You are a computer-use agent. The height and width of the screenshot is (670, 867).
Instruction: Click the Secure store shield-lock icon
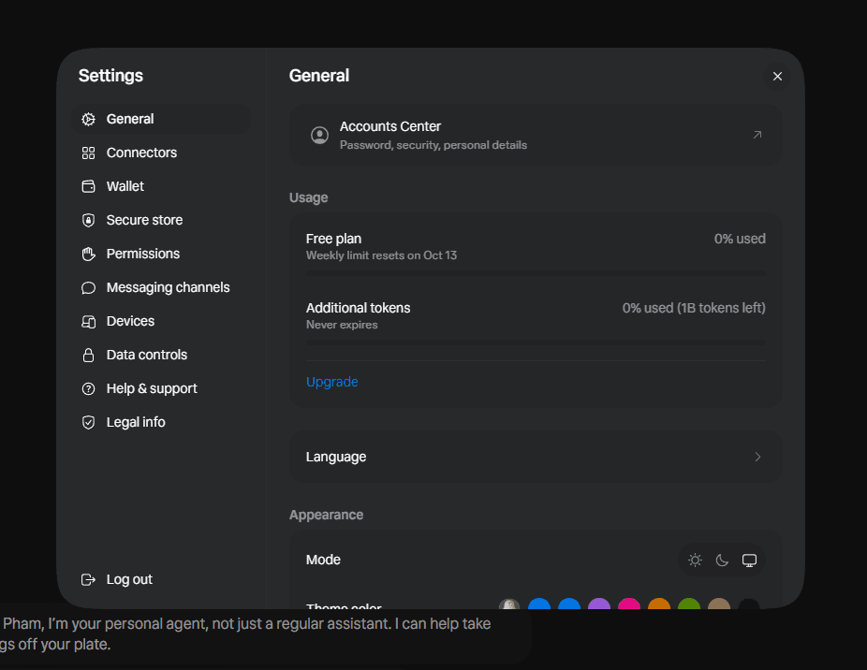point(88,220)
